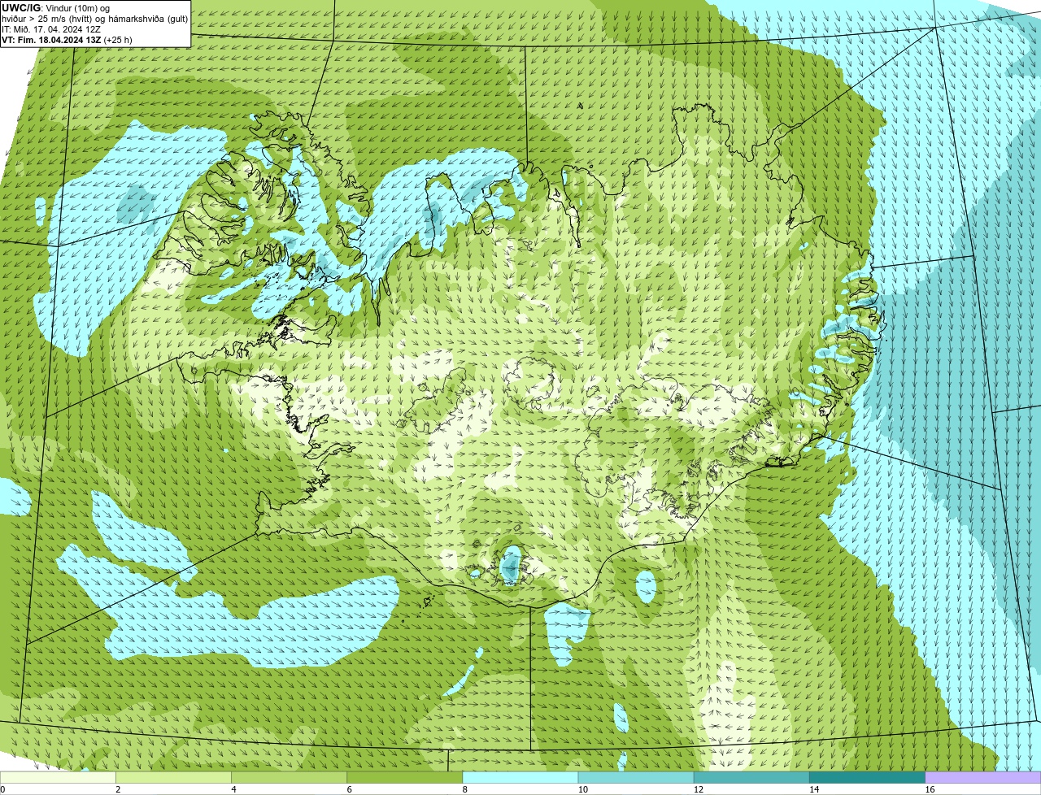The width and height of the screenshot is (1041, 795).
Task: Click the initial time "IT: Mið. 17. 04. 2024 12Z"
Action: pyautogui.click(x=51, y=29)
